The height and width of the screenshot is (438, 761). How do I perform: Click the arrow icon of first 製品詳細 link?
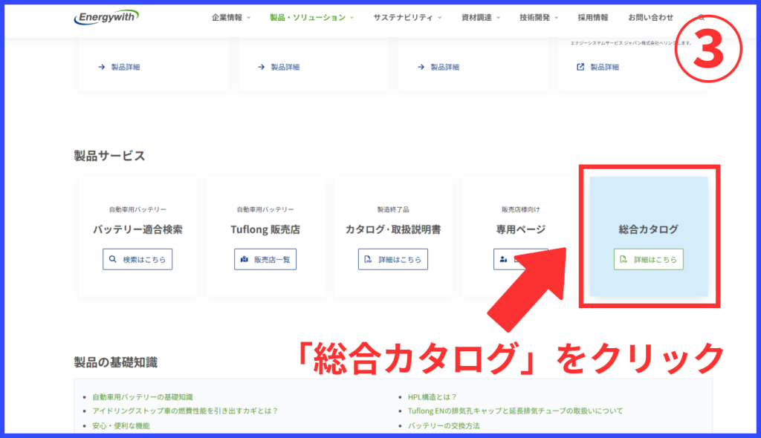[101, 67]
